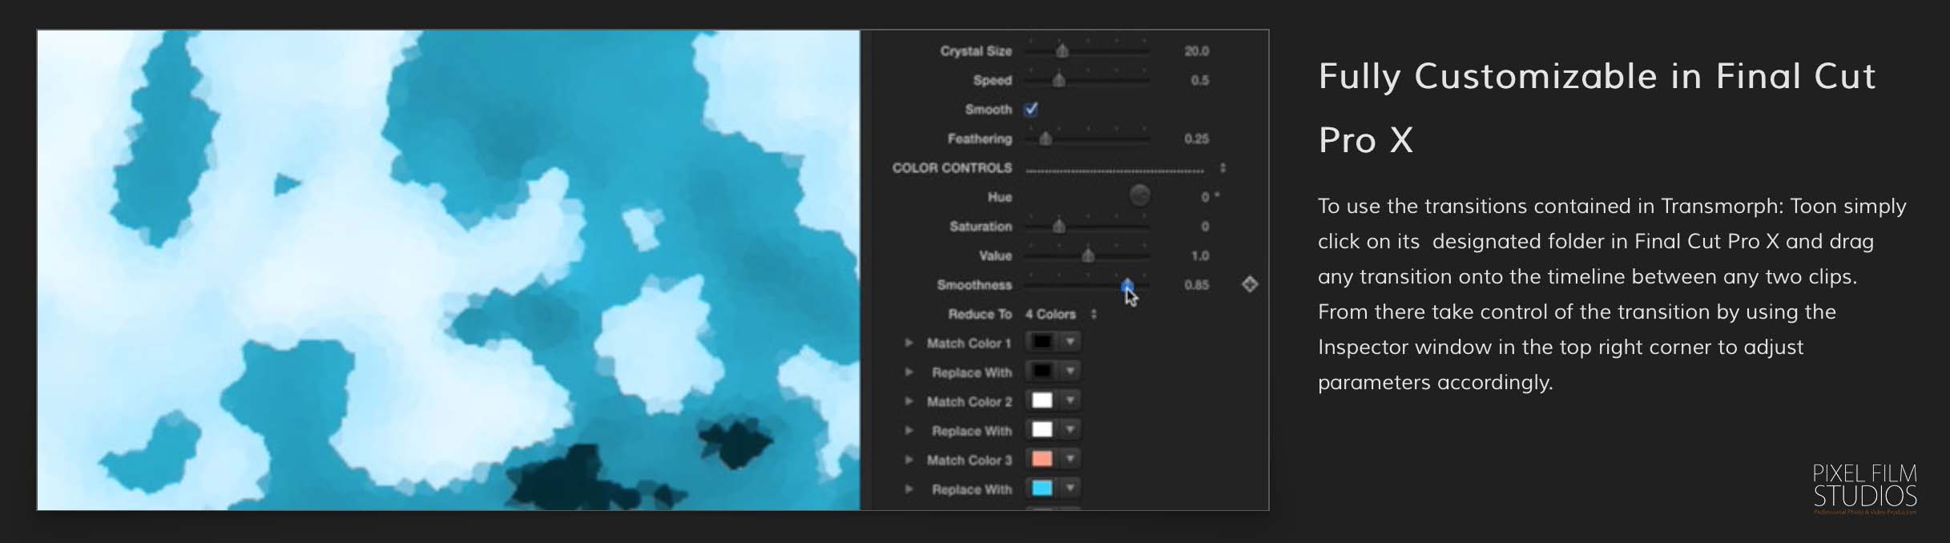This screenshot has height=543, width=1950.
Task: Expand Replace With row under Match Color 2
Action: tap(909, 431)
